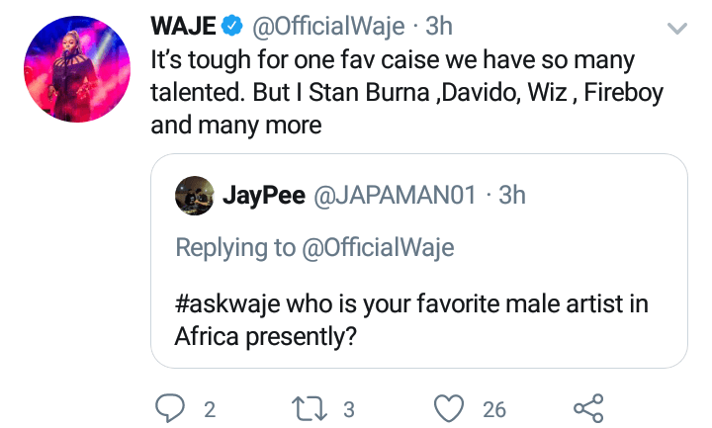
Task: Click the 3h timestamp beside @JAPAMAN01
Action: tap(512, 196)
